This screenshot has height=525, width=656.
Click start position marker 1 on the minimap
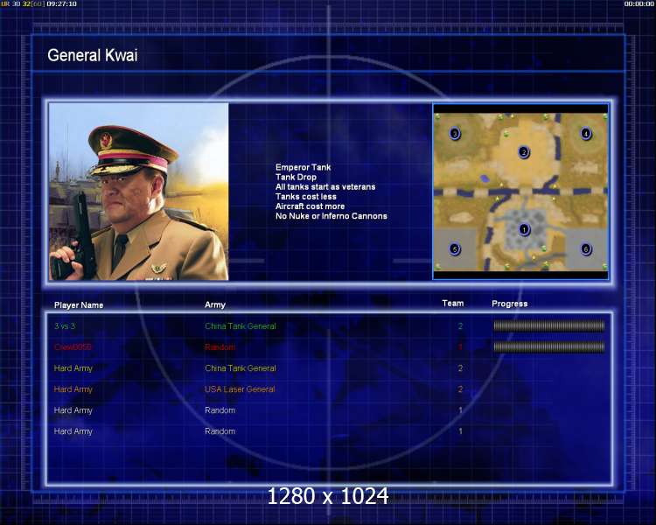[x=524, y=229]
